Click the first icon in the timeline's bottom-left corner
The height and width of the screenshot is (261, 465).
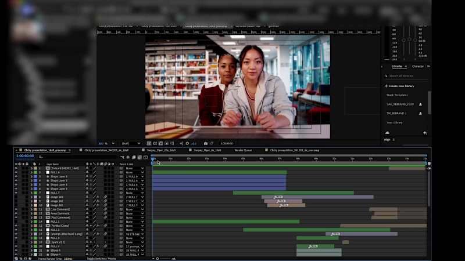[16, 259]
